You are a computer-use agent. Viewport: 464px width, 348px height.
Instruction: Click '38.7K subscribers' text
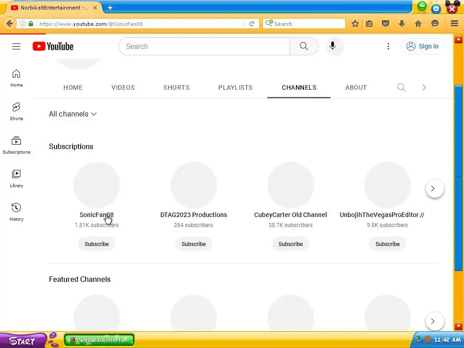[x=290, y=225]
